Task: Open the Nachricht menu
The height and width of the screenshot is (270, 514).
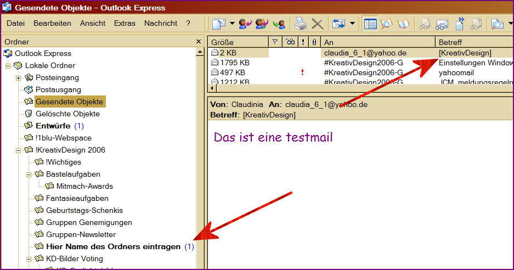Action: [161, 23]
